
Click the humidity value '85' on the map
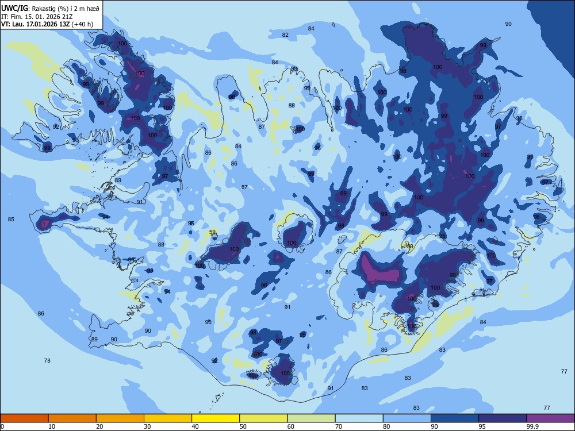(x=11, y=219)
